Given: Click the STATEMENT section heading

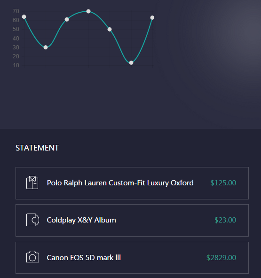Looking at the screenshot, I should (37, 148).
